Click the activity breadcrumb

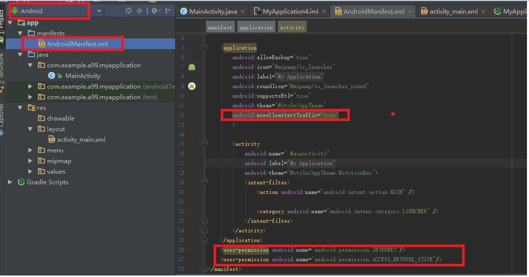292,27
